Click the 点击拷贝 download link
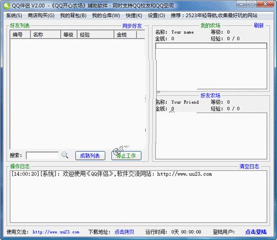This screenshot has width=277, height=240. point(124,232)
